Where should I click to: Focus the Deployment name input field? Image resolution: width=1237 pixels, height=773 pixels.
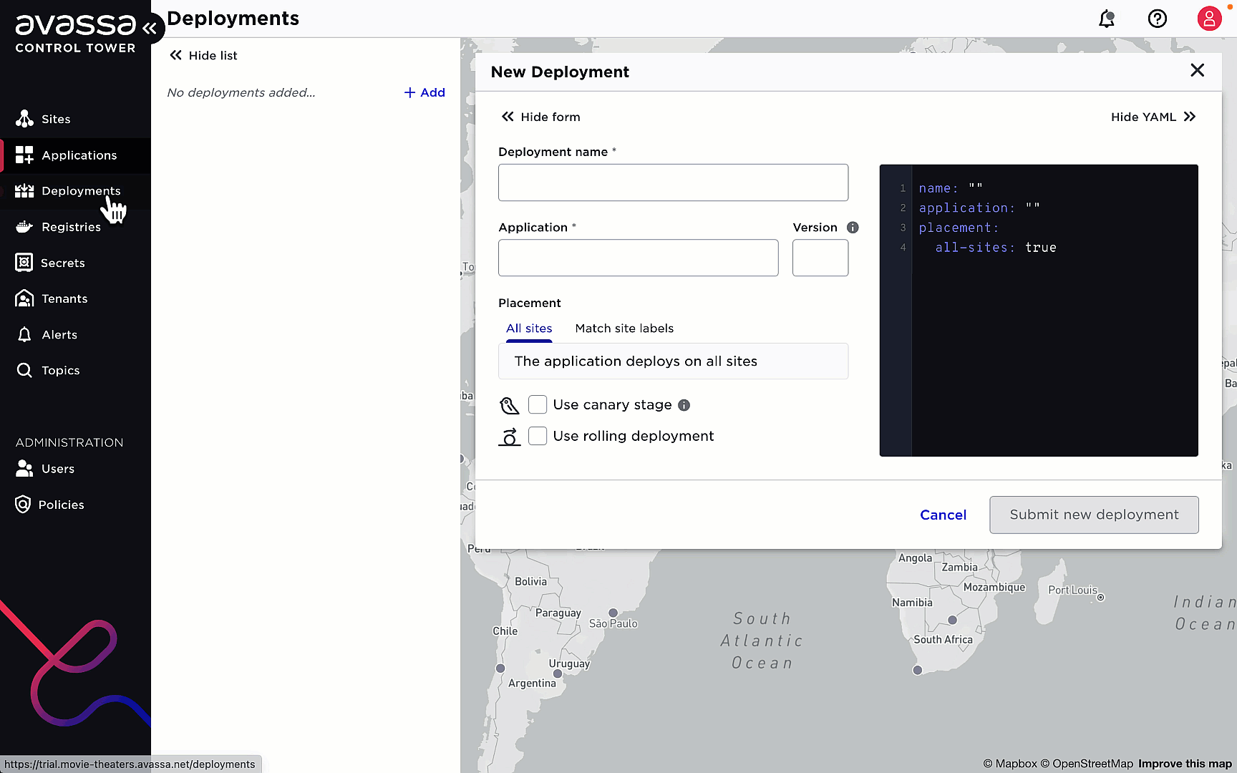coord(673,183)
